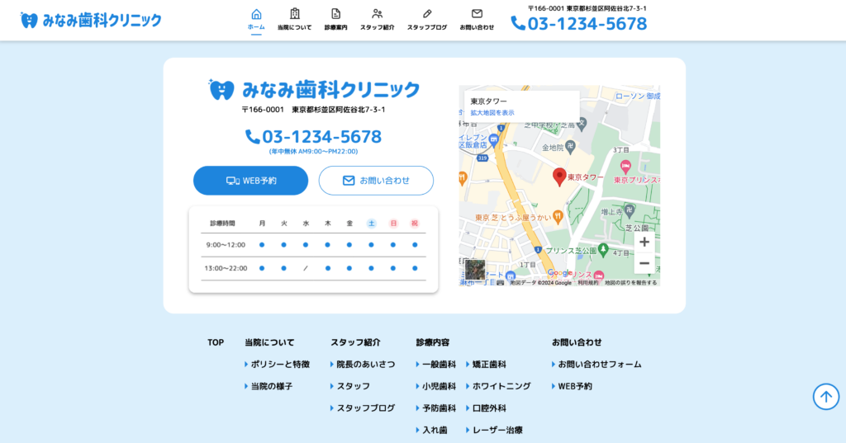The height and width of the screenshot is (443, 846).
Task: Click the スタッフ紹介 footer heading
Action: [x=355, y=342]
